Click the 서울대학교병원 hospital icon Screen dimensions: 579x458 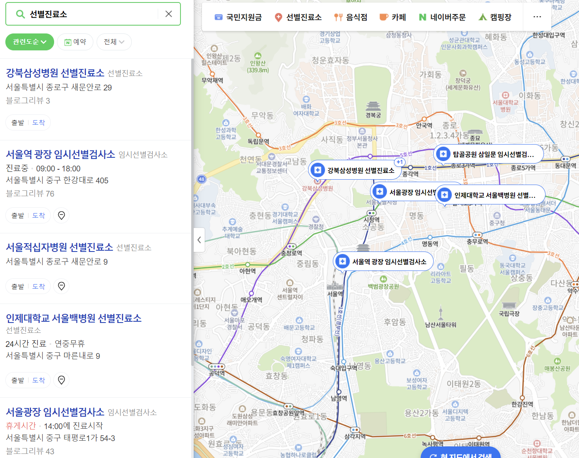point(505,95)
